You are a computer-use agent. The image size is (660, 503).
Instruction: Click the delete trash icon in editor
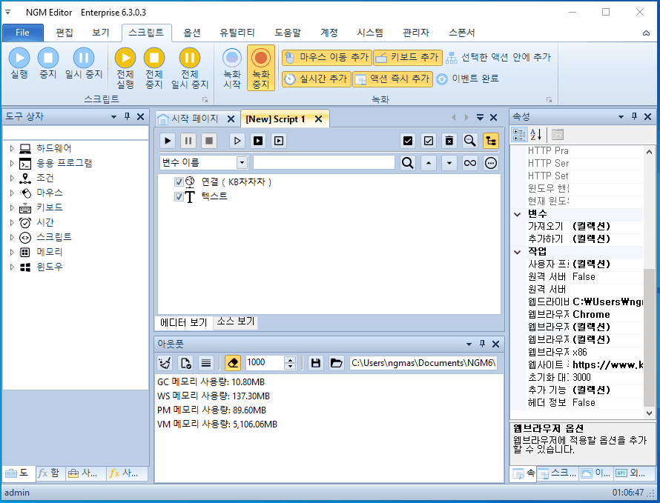pos(449,141)
